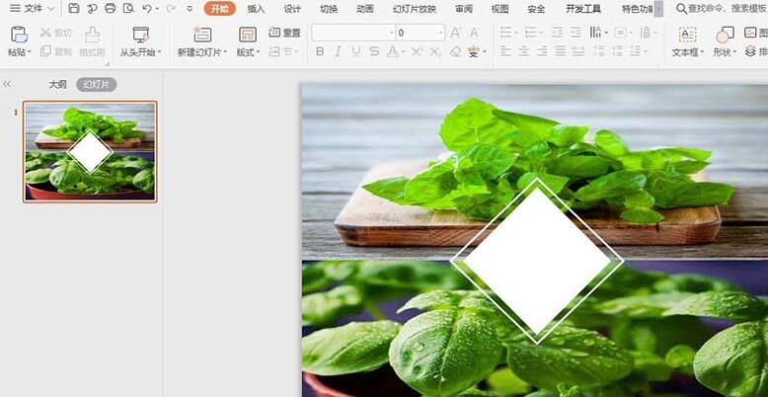This screenshot has width=768, height=397.
Task: Click the Align Right paragraph icon
Action: pos(542,51)
